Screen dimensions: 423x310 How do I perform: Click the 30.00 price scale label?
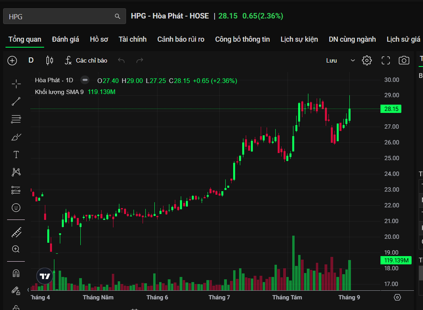[392, 80]
